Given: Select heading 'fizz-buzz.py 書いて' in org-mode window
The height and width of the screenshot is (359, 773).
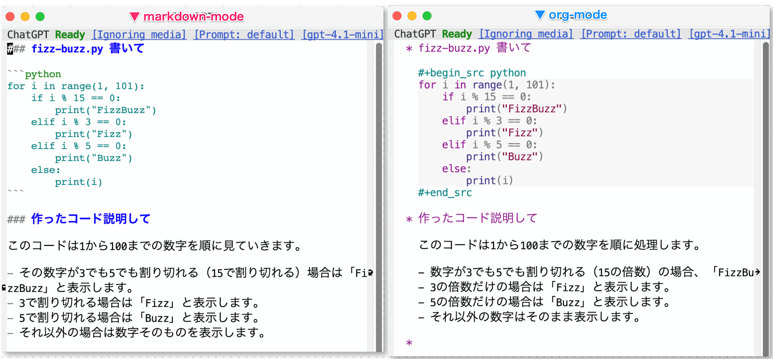Looking at the screenshot, I should (x=475, y=48).
